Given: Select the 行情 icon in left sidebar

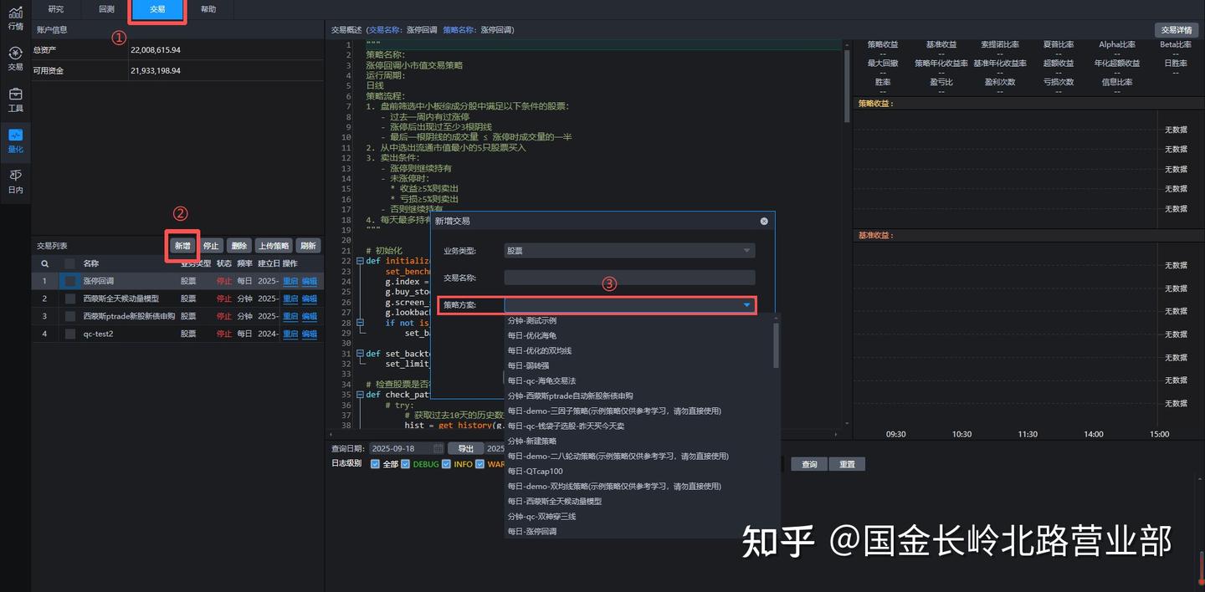Looking at the screenshot, I should (15, 21).
